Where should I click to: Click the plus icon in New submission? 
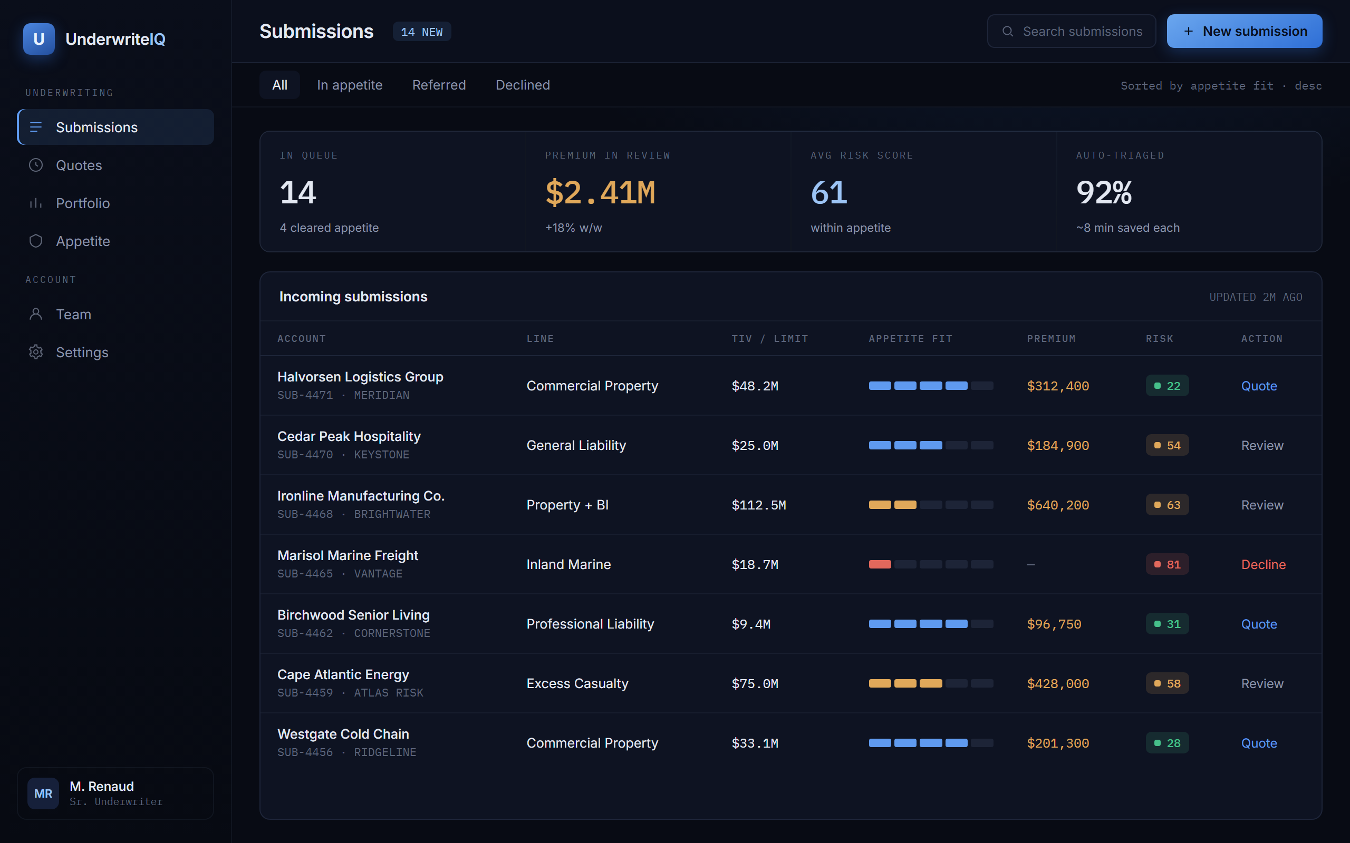point(1188,31)
